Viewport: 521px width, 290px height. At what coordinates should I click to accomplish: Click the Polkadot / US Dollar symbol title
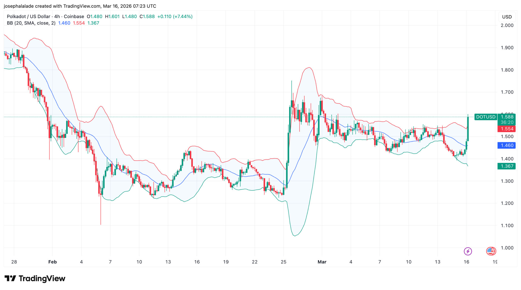pyautogui.click(x=28, y=17)
